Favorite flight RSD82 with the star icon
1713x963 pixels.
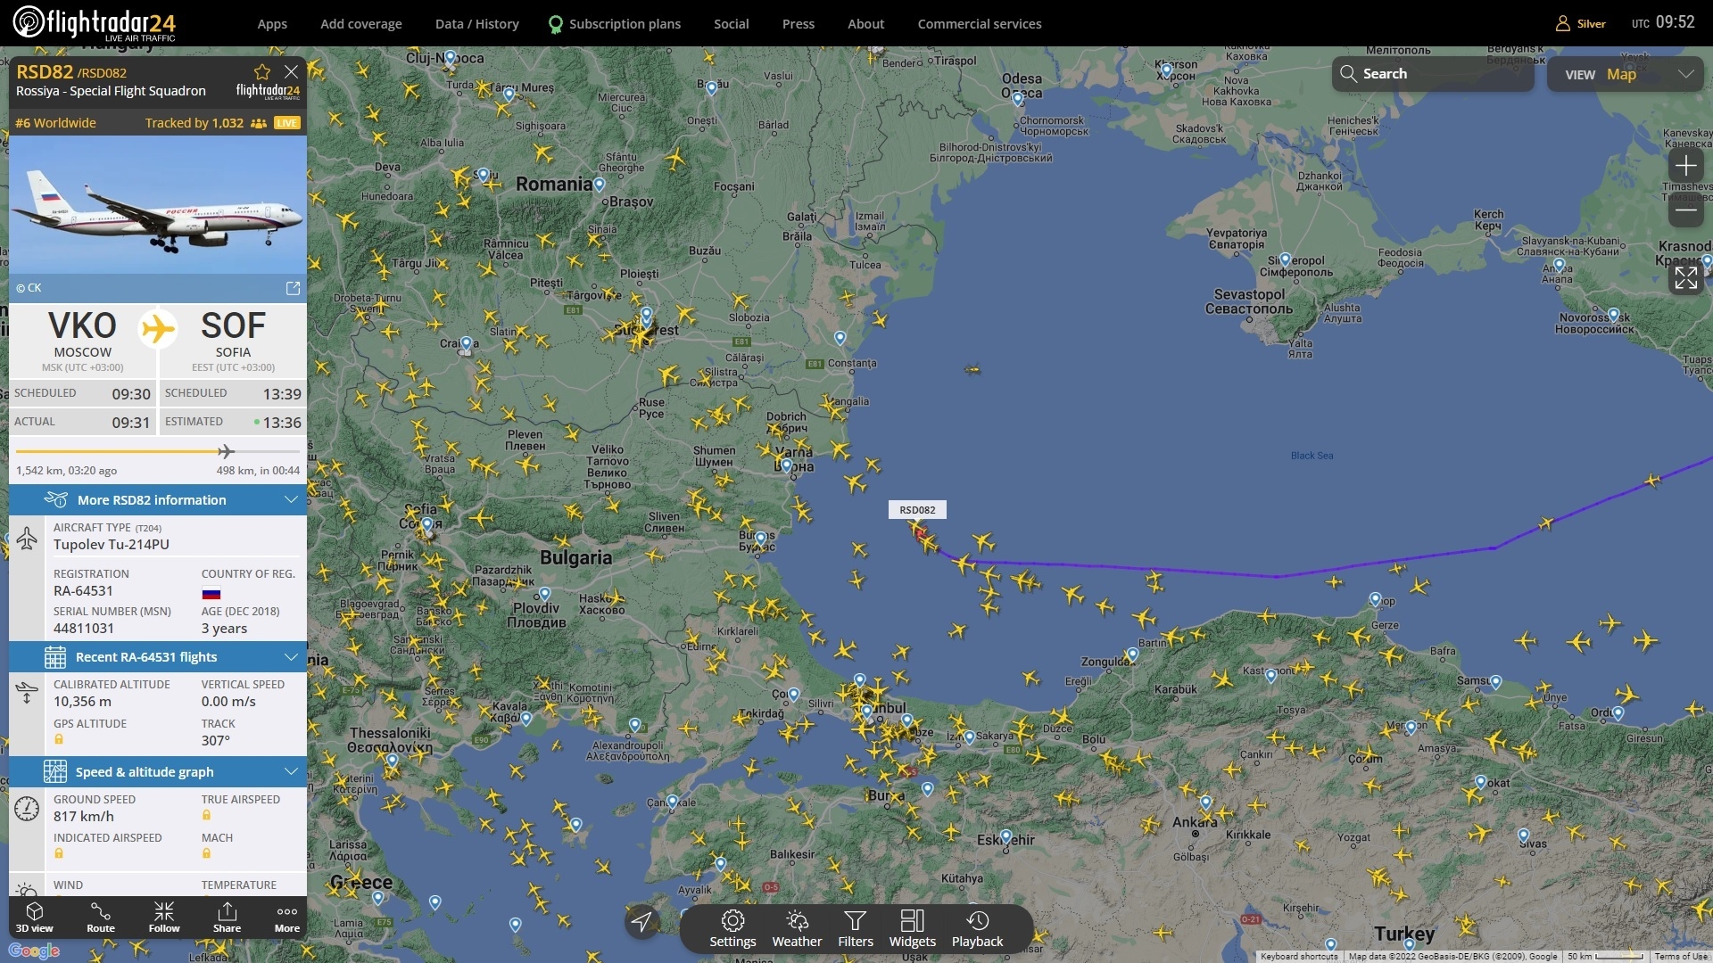(x=261, y=72)
